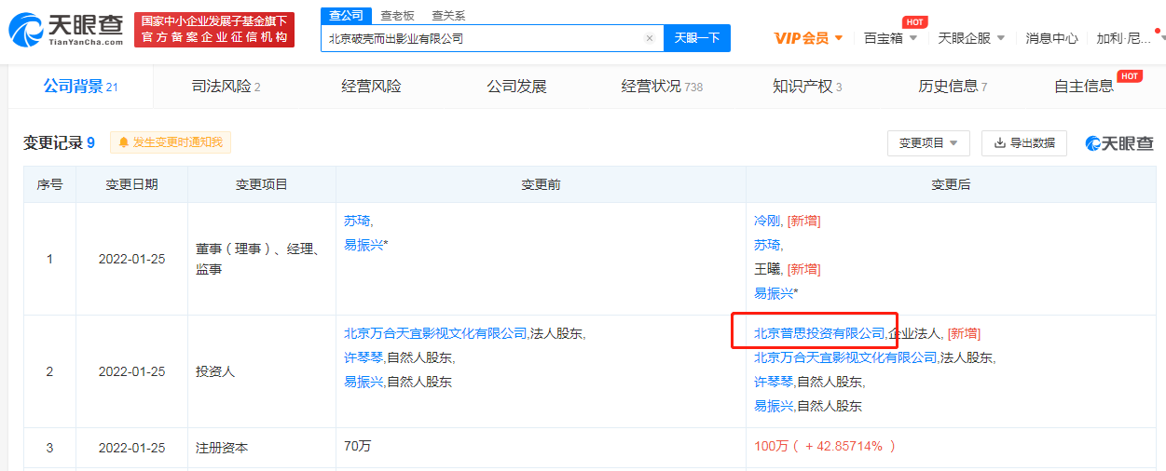
Task: Open 许琴琴 link in 变更前 column
Action: [364, 357]
